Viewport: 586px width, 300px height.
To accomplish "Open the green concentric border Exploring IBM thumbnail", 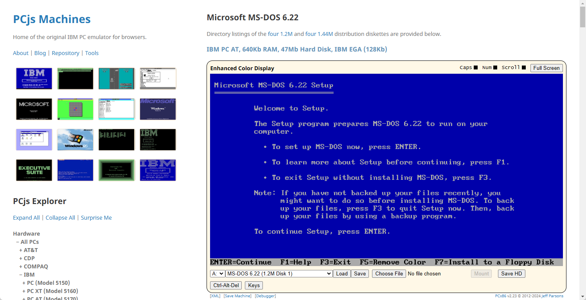I will (x=117, y=170).
